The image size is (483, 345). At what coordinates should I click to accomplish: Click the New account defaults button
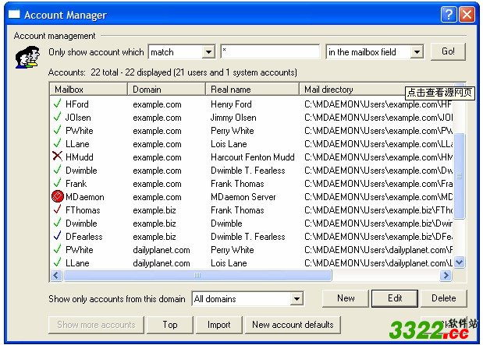[x=293, y=325]
